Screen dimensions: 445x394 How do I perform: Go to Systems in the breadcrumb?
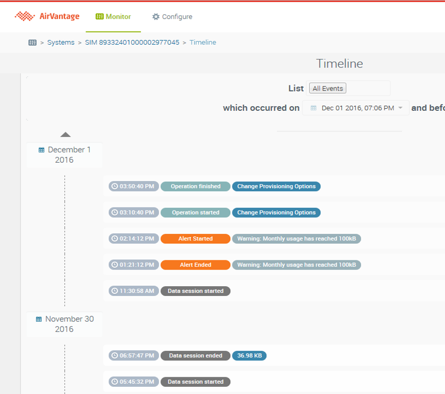tap(61, 43)
